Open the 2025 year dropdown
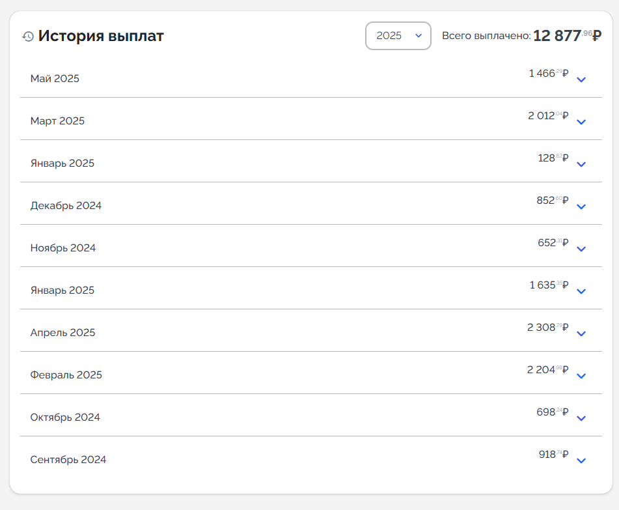 point(398,36)
